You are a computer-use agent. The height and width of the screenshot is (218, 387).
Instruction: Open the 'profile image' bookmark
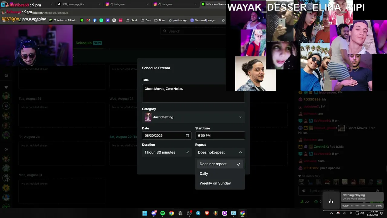(178, 20)
